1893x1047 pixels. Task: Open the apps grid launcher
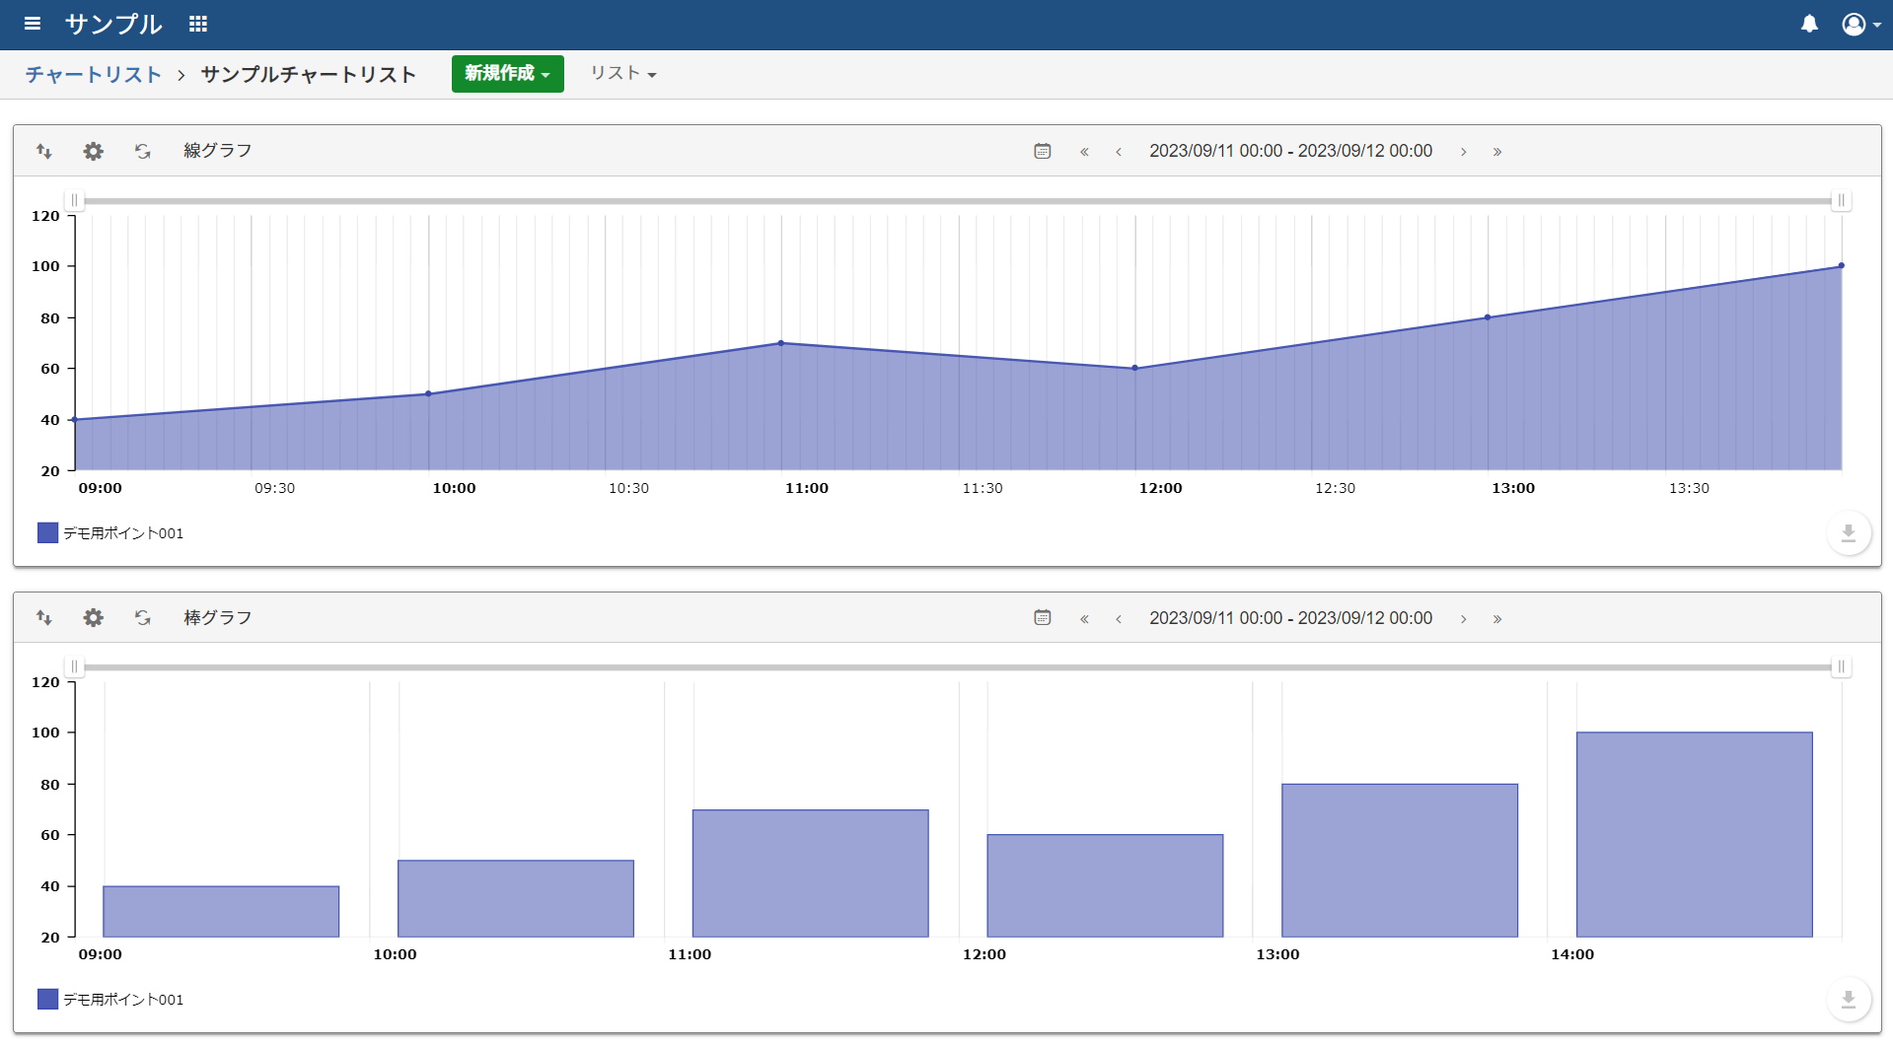[x=198, y=24]
